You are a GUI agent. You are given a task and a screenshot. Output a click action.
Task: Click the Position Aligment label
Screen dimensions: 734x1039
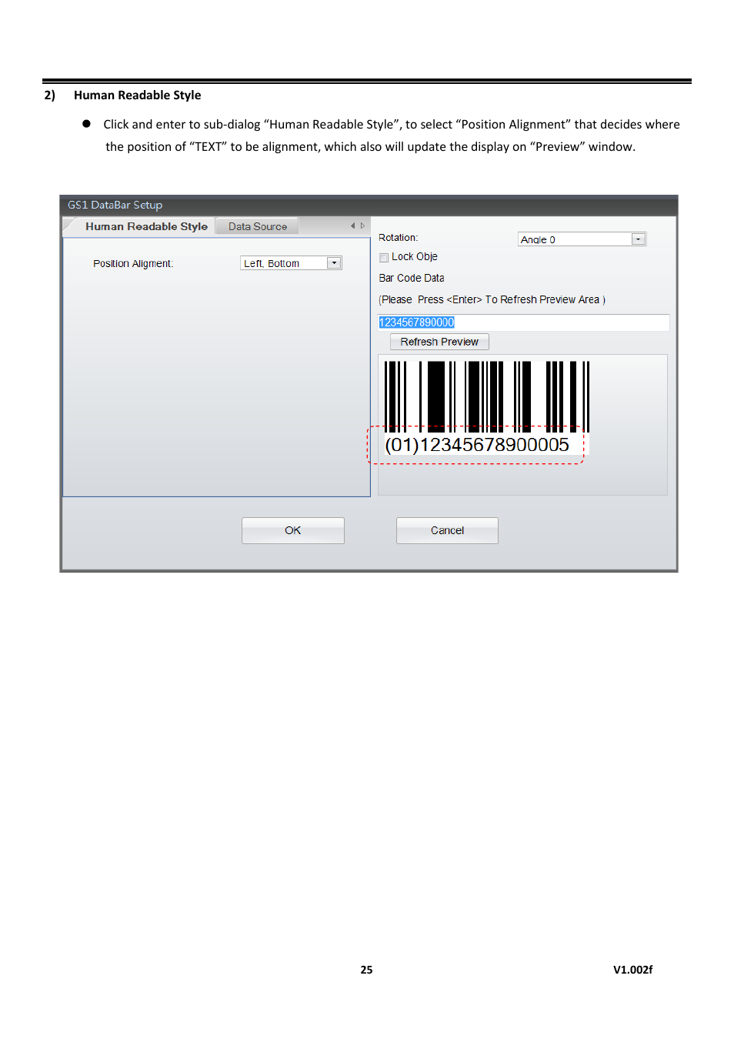tap(133, 263)
